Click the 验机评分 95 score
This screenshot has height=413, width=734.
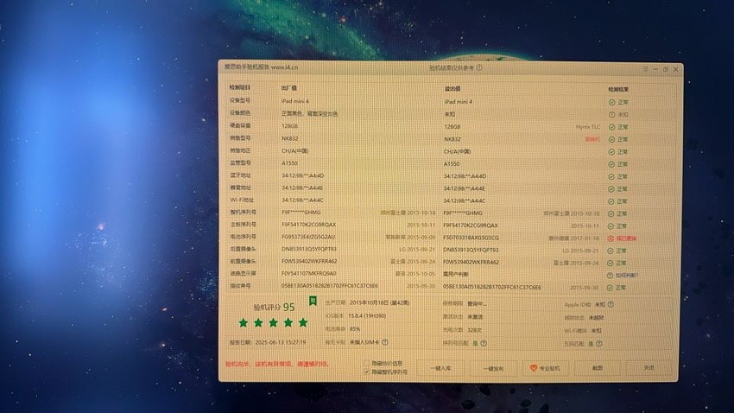(x=274, y=308)
